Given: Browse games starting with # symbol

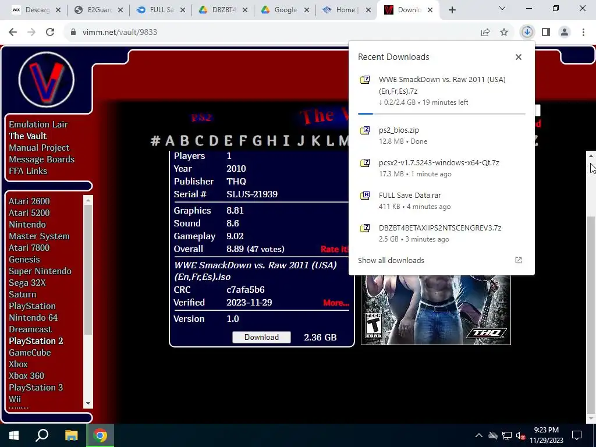Looking at the screenshot, I should click(155, 141).
